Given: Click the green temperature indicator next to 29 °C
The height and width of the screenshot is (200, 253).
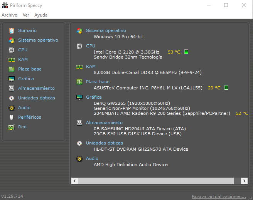Looking at the screenshot, I should pos(226,87).
